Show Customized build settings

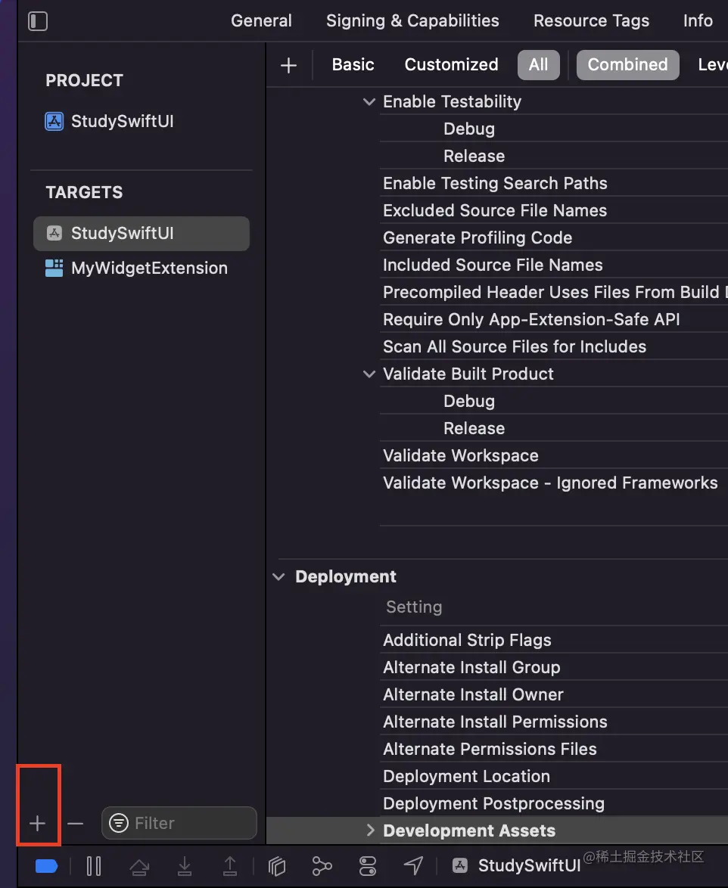click(451, 64)
